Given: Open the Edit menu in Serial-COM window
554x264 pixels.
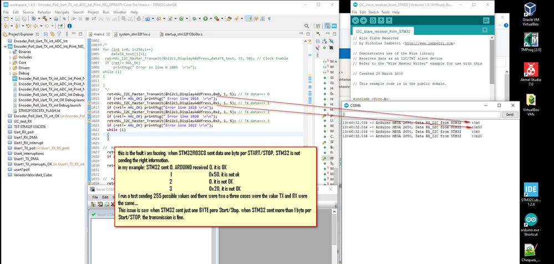Looking at the screenshot, I should click(x=105, y=197).
